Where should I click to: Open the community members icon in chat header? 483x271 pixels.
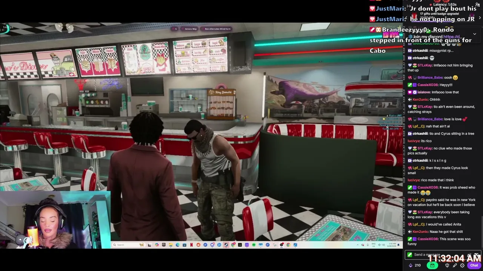point(477,5)
